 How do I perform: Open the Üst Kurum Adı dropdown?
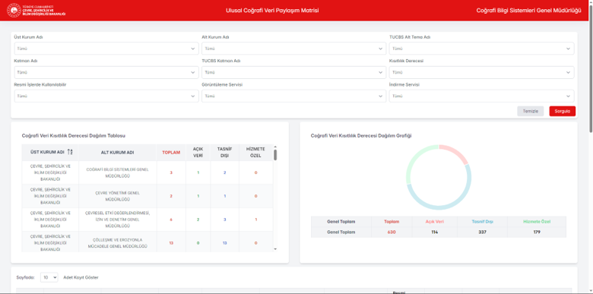pyautogui.click(x=106, y=49)
